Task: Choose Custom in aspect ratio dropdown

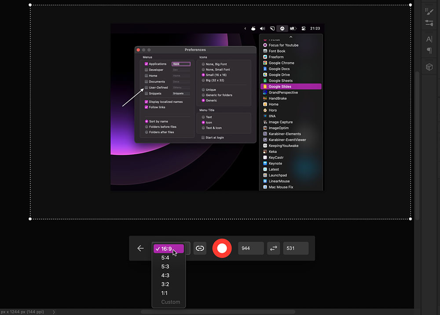Action: click(169, 302)
